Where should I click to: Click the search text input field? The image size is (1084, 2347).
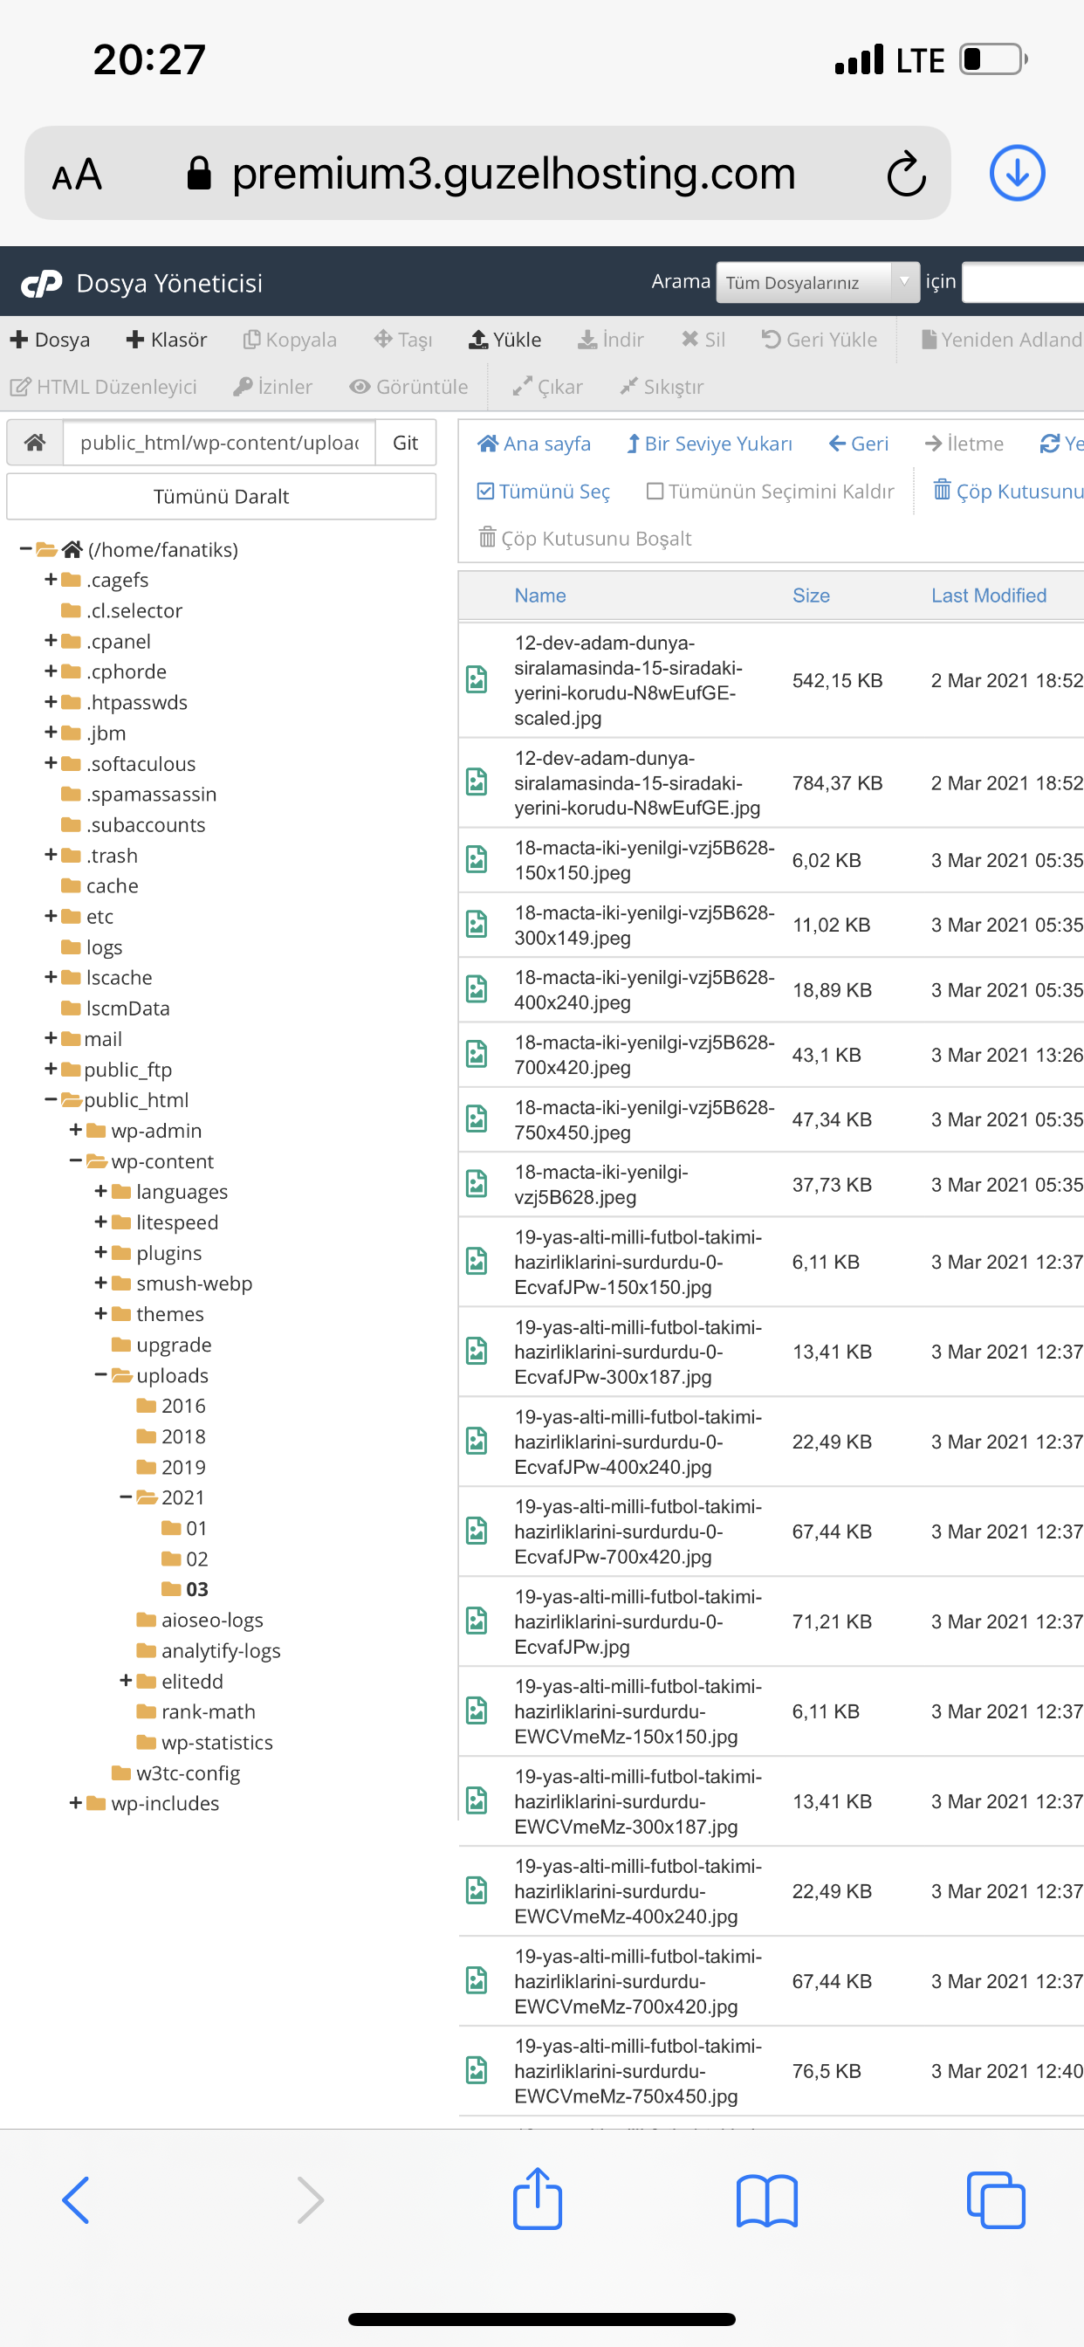(1023, 282)
